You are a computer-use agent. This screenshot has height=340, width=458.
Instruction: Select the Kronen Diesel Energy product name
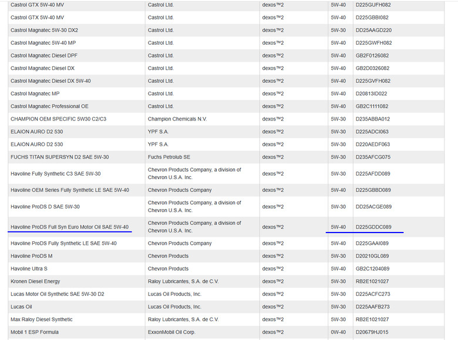35,282
